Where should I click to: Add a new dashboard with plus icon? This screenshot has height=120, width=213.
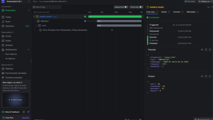pyautogui.click(x=28, y=50)
